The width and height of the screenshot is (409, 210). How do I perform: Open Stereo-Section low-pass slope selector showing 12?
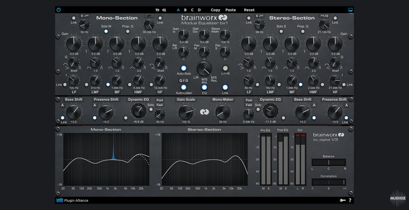(324, 16)
